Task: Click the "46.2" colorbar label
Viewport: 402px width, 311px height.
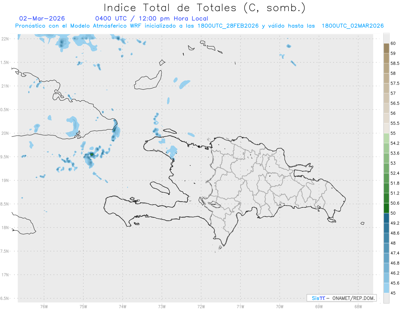Action: pos(395,273)
